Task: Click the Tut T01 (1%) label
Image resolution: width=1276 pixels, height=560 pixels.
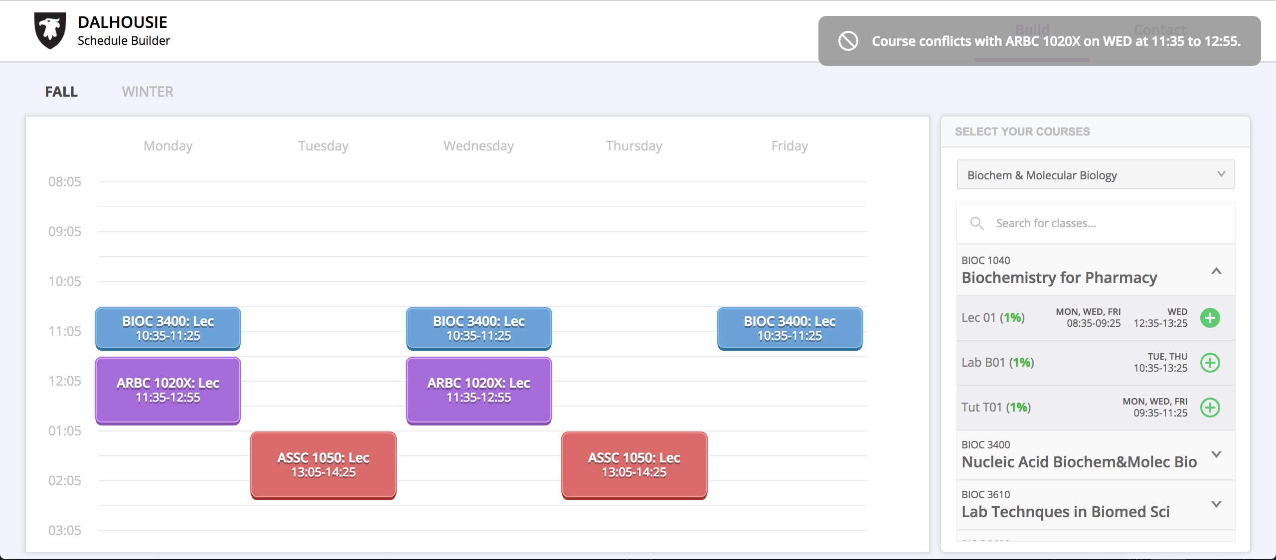Action: (996, 408)
